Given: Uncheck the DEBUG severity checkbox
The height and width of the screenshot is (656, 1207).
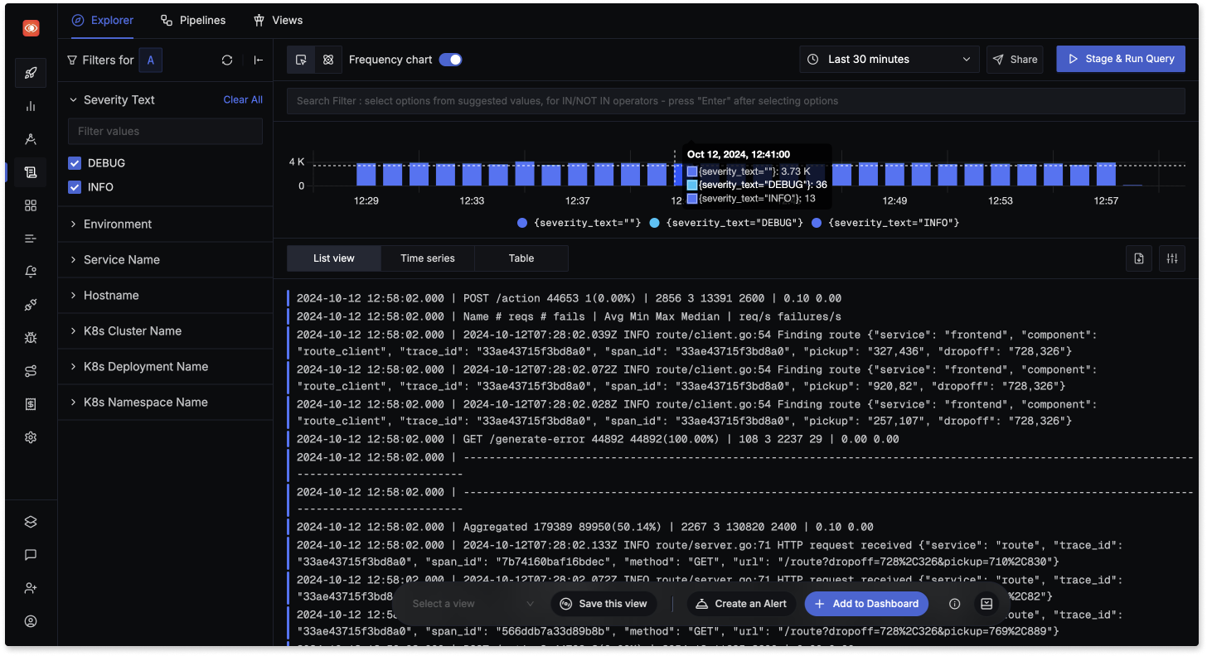Looking at the screenshot, I should (x=74, y=163).
